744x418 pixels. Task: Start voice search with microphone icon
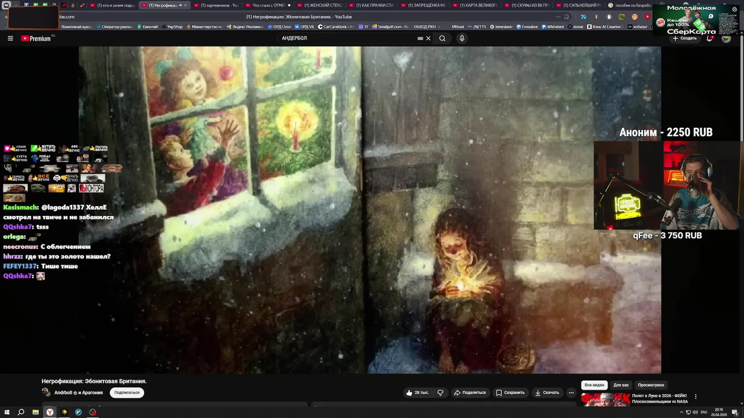(x=462, y=38)
